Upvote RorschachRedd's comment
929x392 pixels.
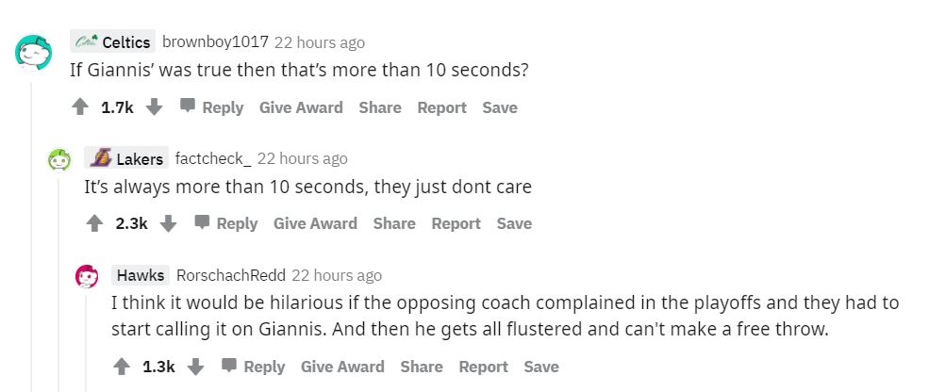coord(122,367)
